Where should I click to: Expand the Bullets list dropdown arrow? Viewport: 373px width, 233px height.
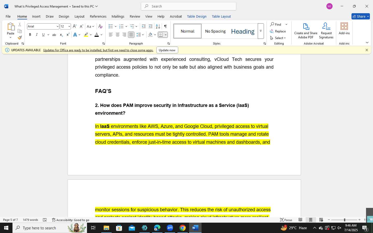pyautogui.click(x=116, y=26)
